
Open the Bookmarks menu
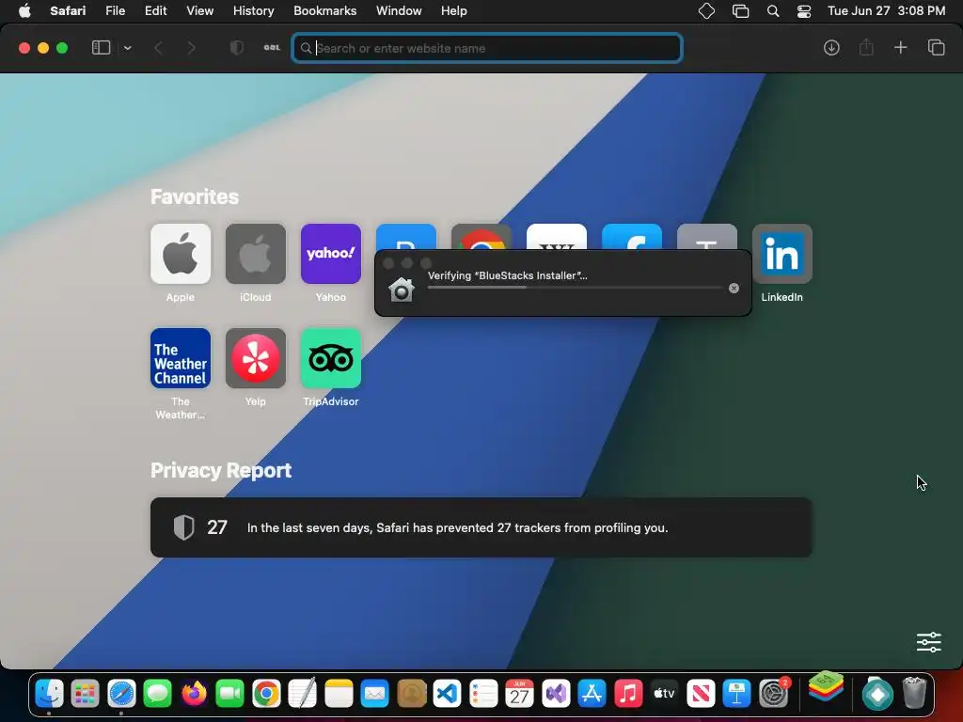click(x=324, y=11)
